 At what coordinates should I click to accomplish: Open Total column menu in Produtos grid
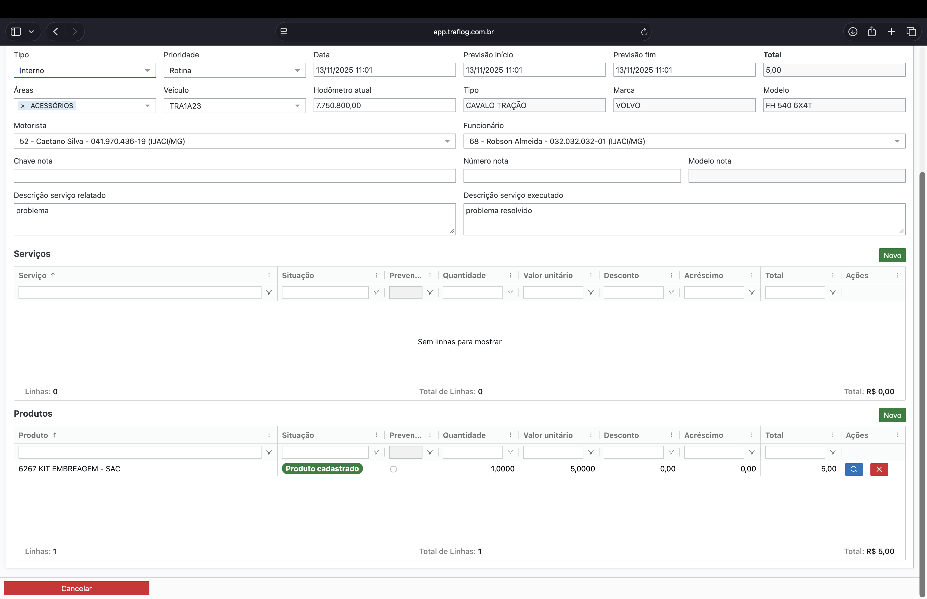point(833,435)
